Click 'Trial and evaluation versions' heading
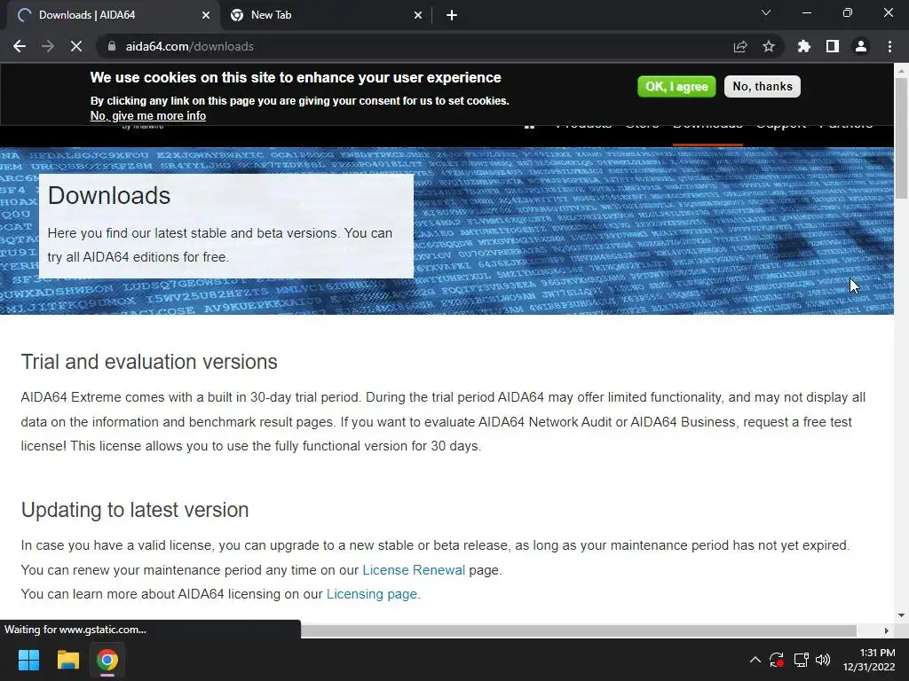The image size is (909, 681). point(149,362)
